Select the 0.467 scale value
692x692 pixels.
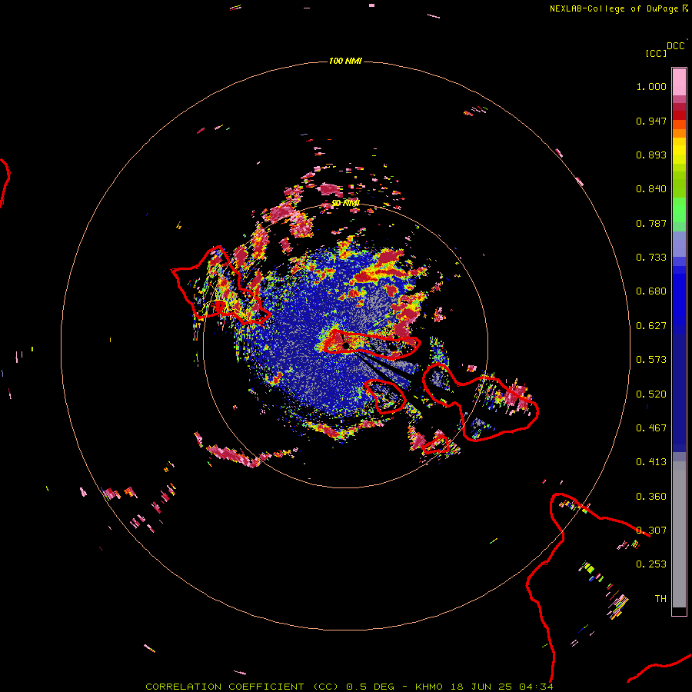coord(651,428)
